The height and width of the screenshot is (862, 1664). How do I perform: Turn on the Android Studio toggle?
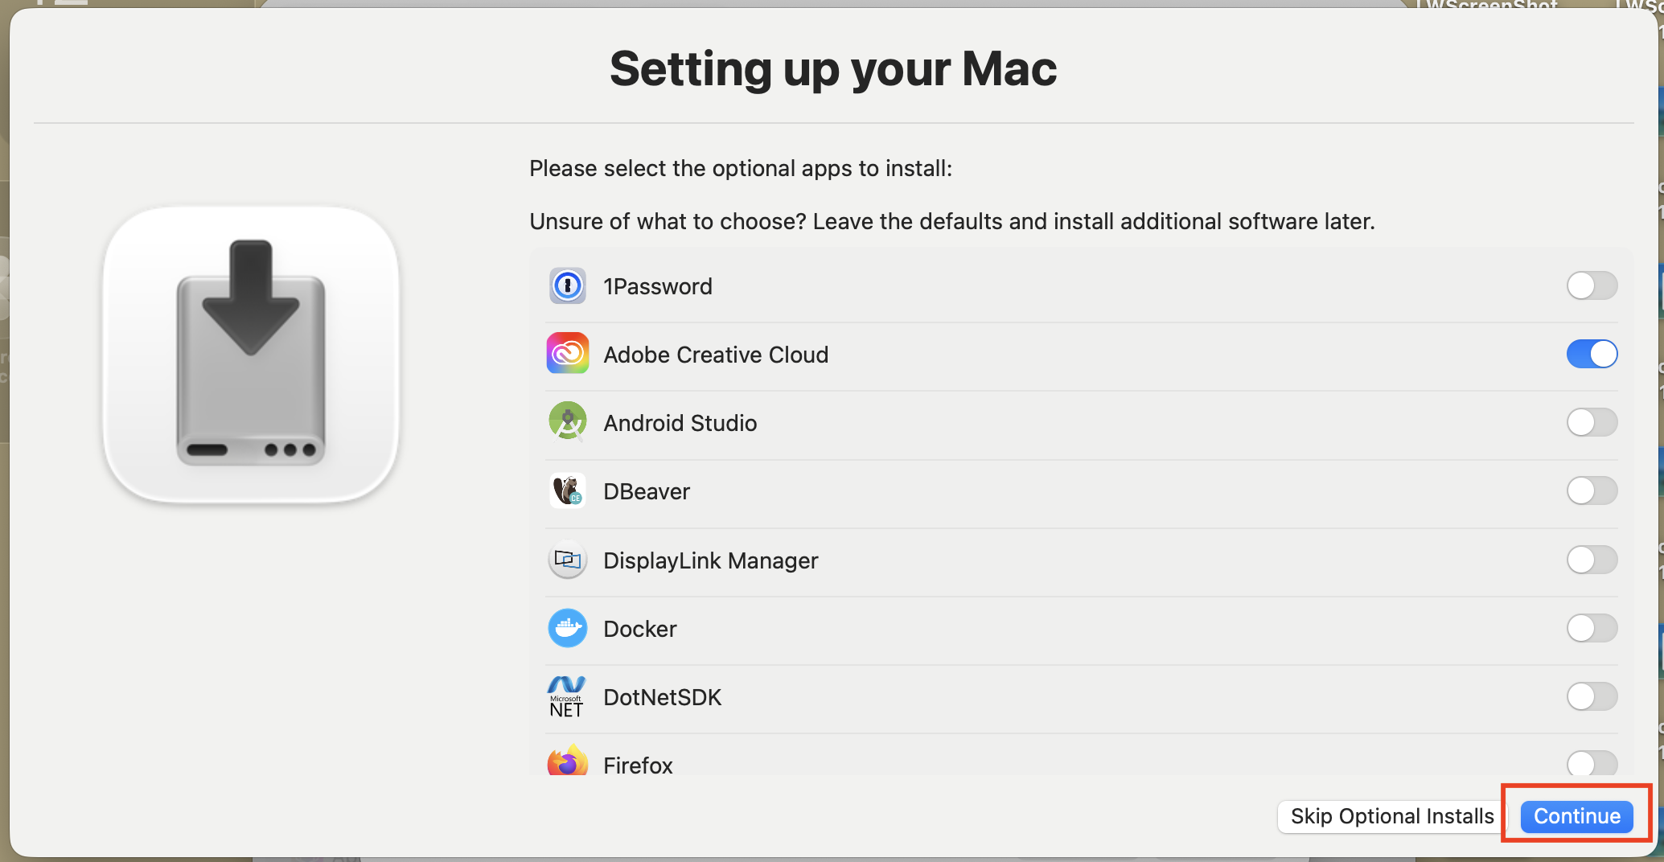(x=1591, y=422)
